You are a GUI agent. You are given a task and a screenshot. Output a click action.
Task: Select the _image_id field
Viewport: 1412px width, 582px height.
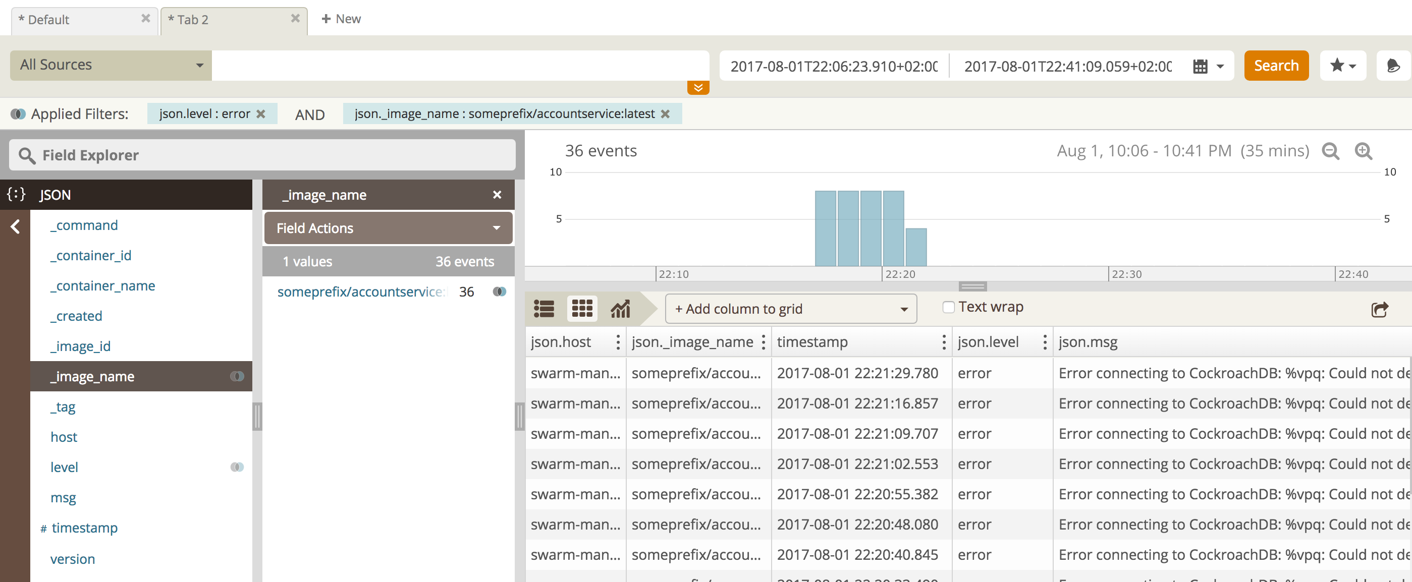tap(80, 346)
